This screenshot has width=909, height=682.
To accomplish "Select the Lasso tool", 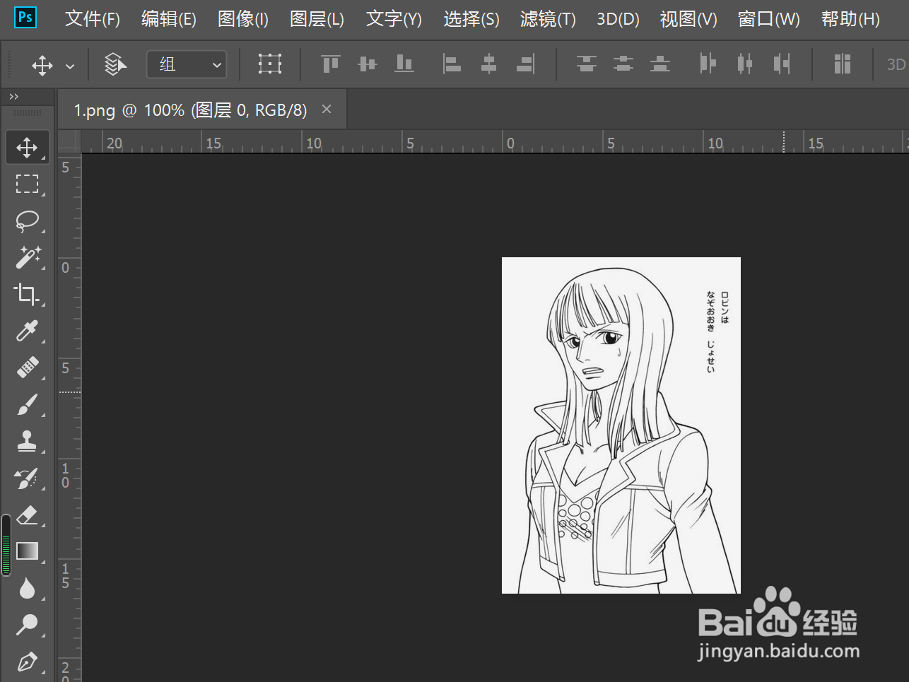I will [28, 221].
